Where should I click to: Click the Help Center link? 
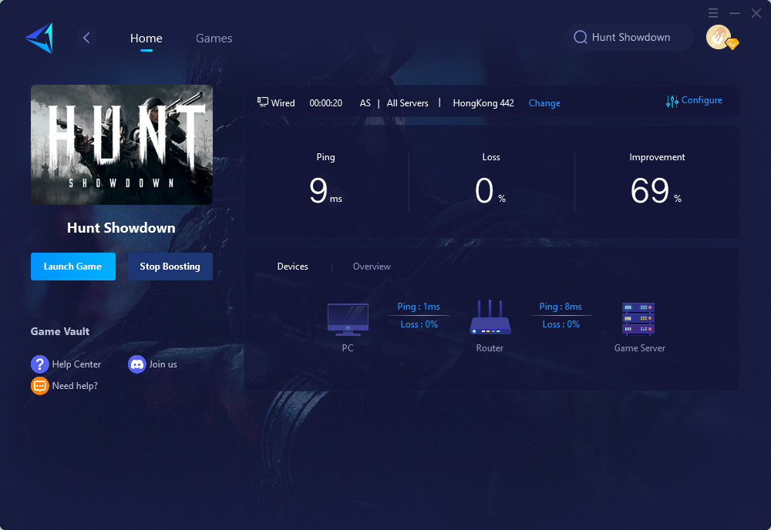coord(76,364)
